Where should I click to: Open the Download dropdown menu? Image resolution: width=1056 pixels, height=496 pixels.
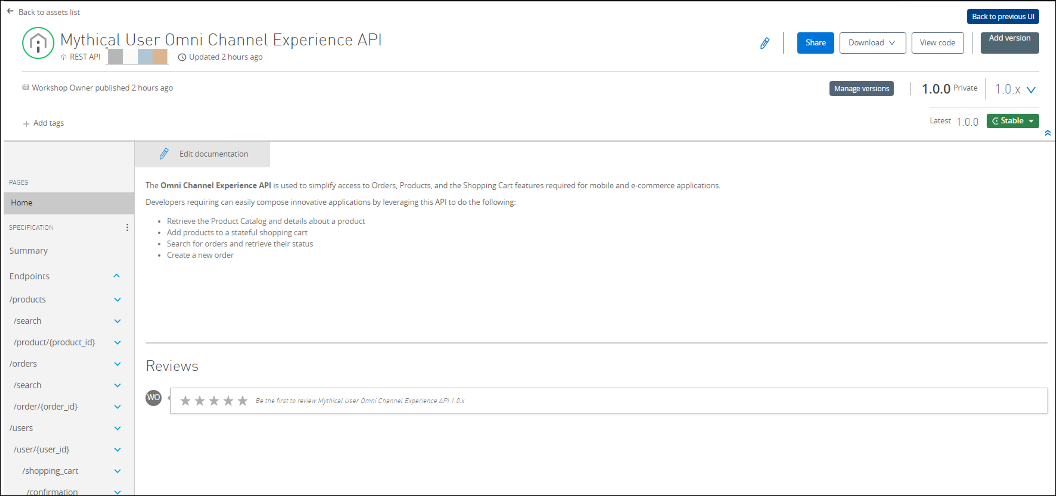872,43
